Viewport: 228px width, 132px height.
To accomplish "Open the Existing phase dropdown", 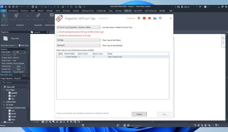I will tap(79, 40).
